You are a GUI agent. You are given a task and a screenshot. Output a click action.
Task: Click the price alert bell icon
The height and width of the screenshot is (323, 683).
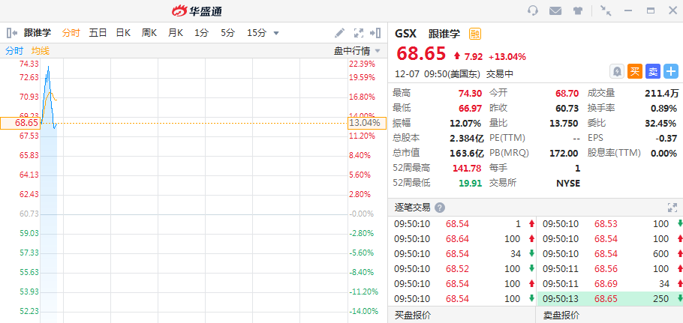(617, 71)
